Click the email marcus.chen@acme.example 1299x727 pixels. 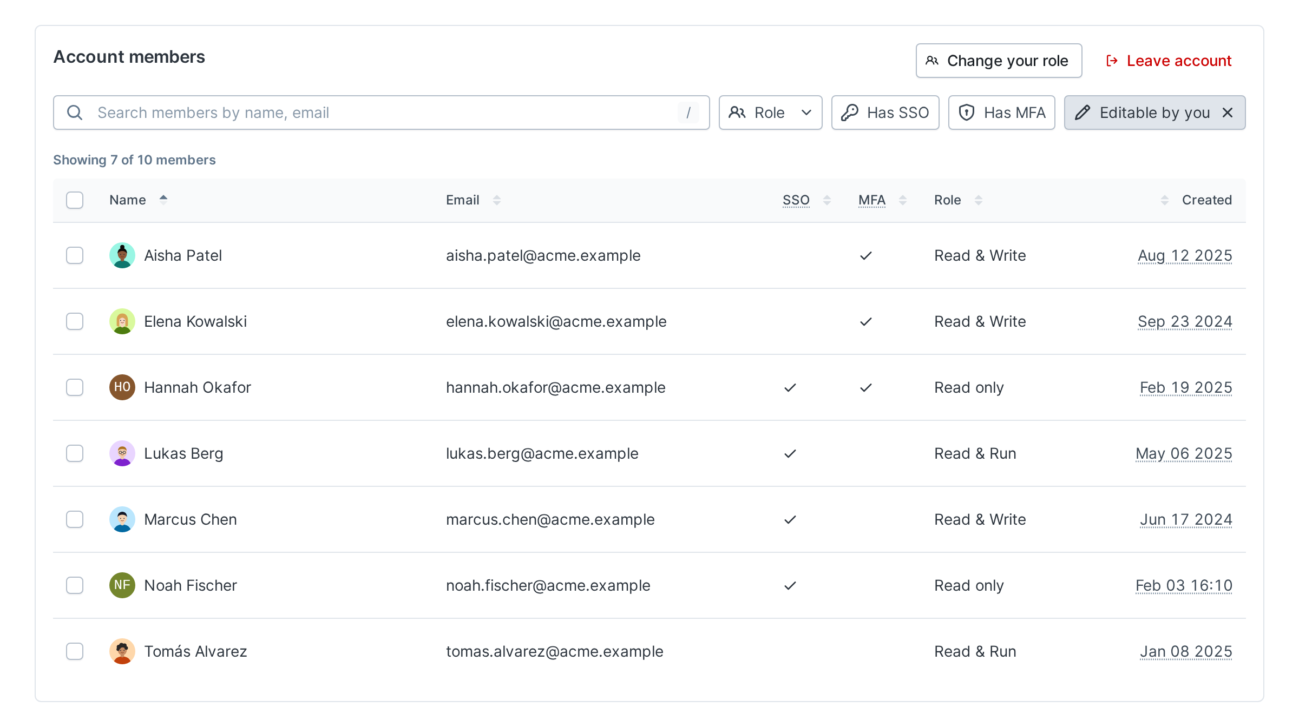tap(550, 519)
